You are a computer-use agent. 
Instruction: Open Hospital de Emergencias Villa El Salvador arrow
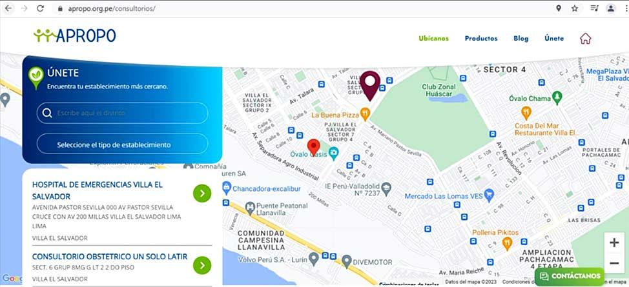[x=201, y=193]
